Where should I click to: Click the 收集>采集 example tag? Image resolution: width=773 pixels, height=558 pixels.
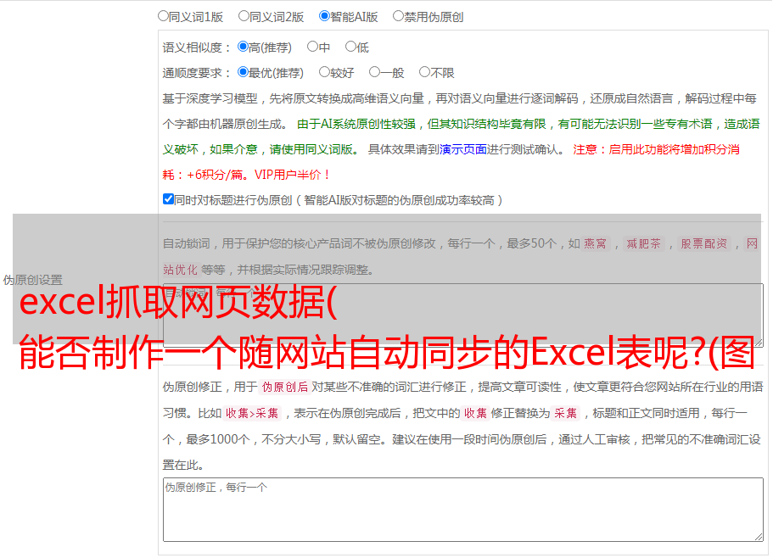tap(252, 413)
